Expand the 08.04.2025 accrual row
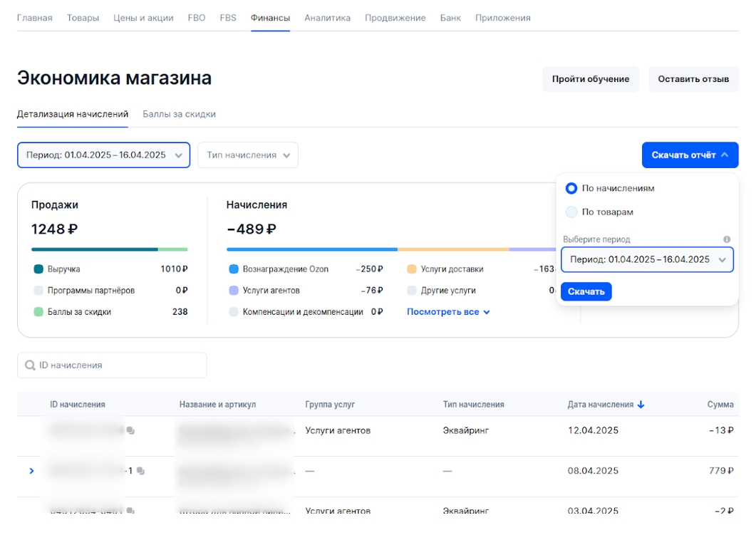The image size is (756, 535). tap(31, 471)
